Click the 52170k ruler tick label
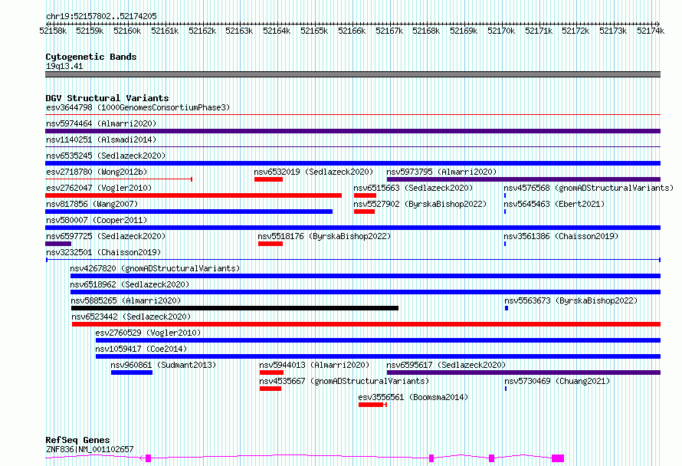 (501, 31)
